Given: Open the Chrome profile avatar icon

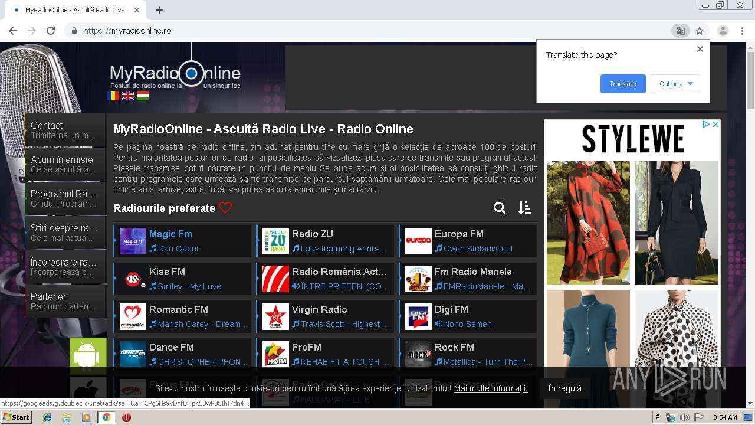Looking at the screenshot, I should [x=723, y=31].
